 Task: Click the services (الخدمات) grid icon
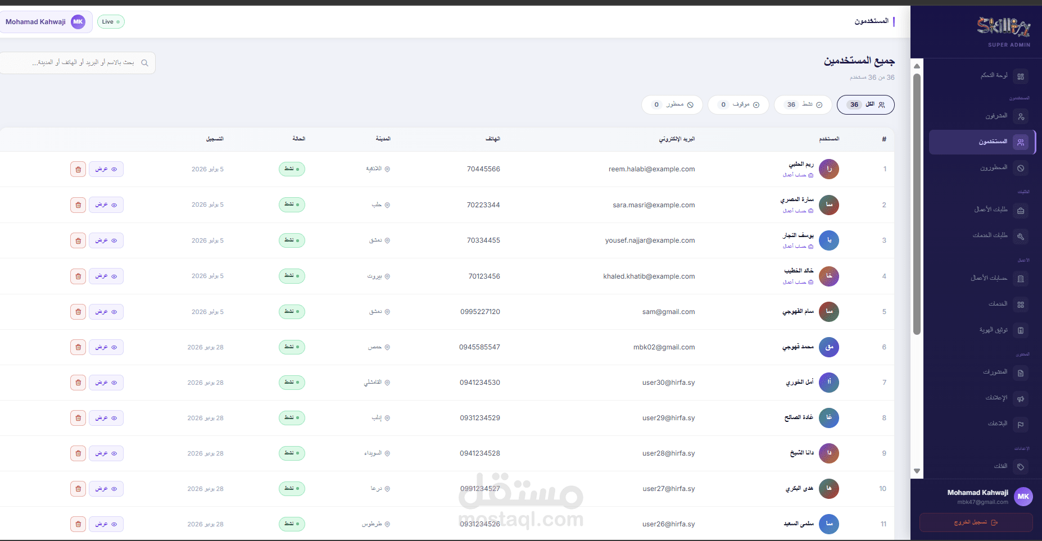(x=1021, y=304)
